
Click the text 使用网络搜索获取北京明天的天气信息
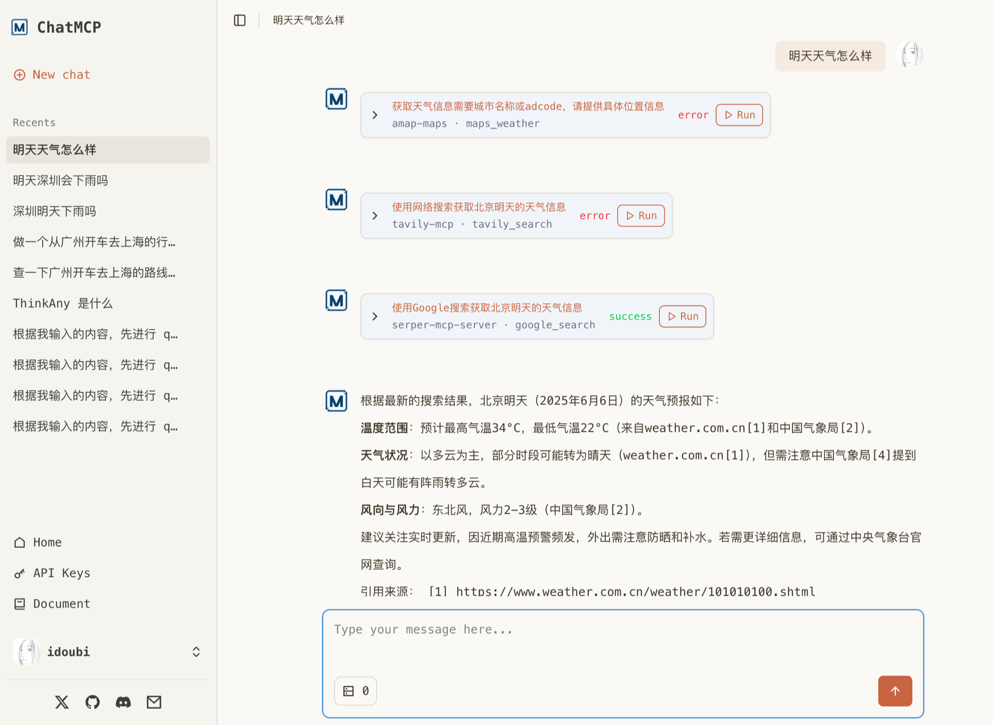tap(479, 207)
